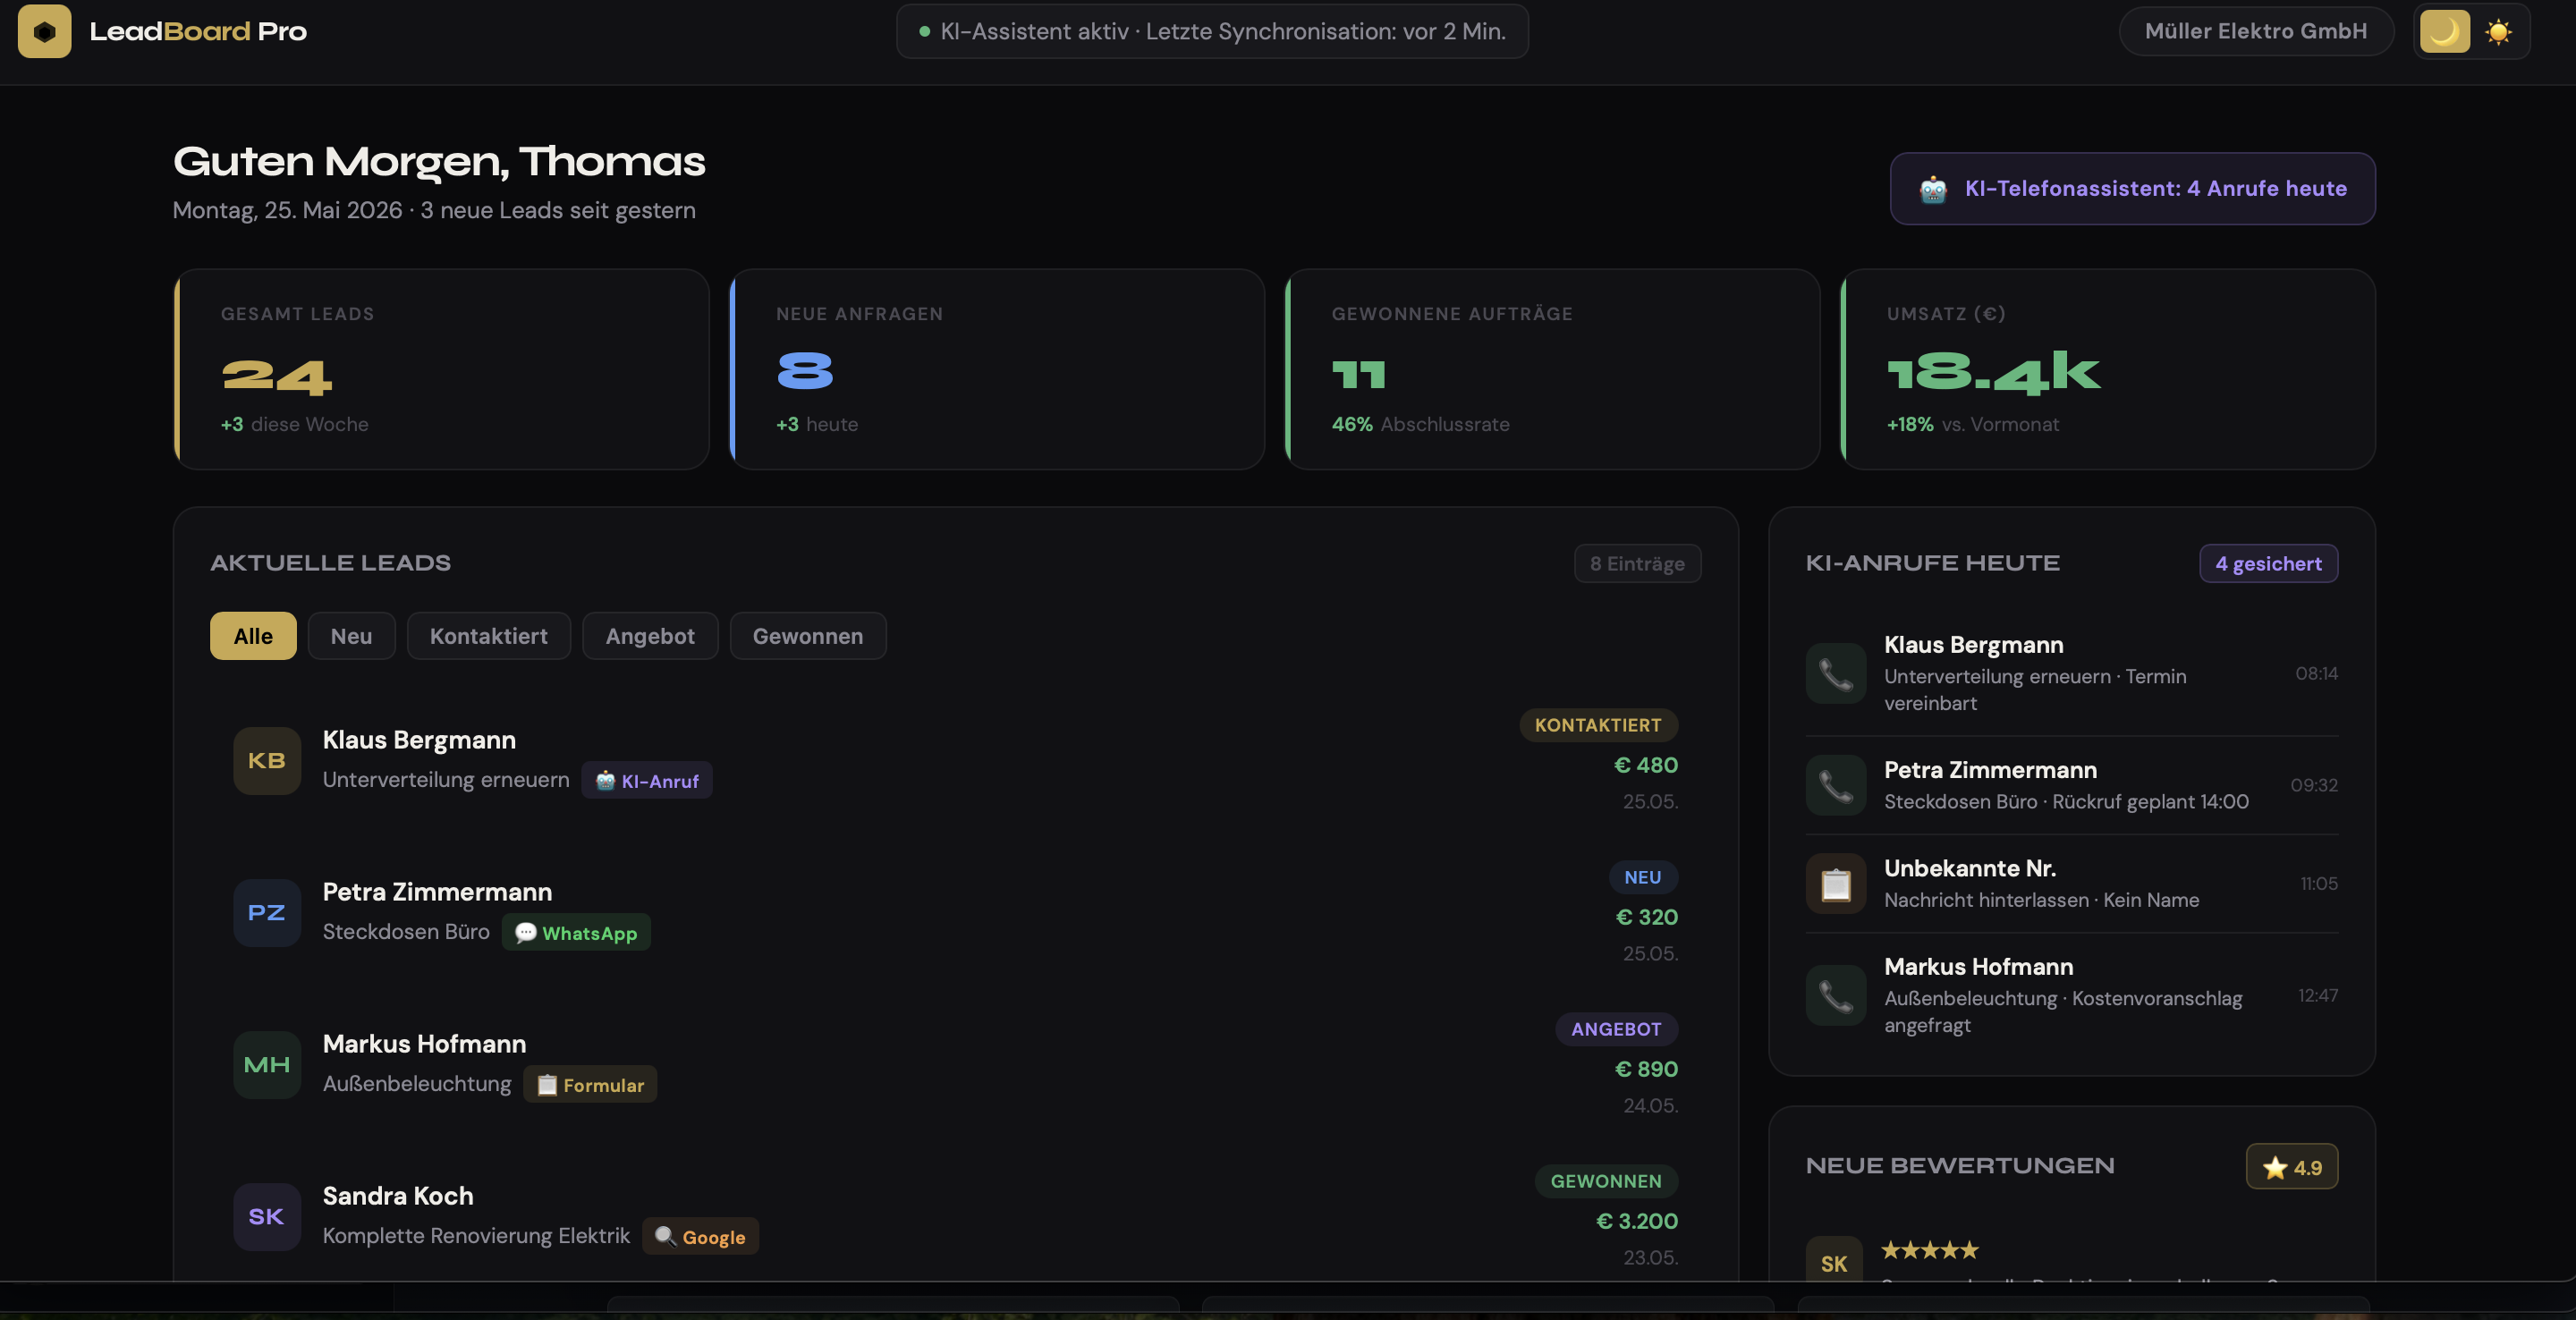
Task: Open the Gewonnene Aufträge stat card
Action: coord(1552,369)
